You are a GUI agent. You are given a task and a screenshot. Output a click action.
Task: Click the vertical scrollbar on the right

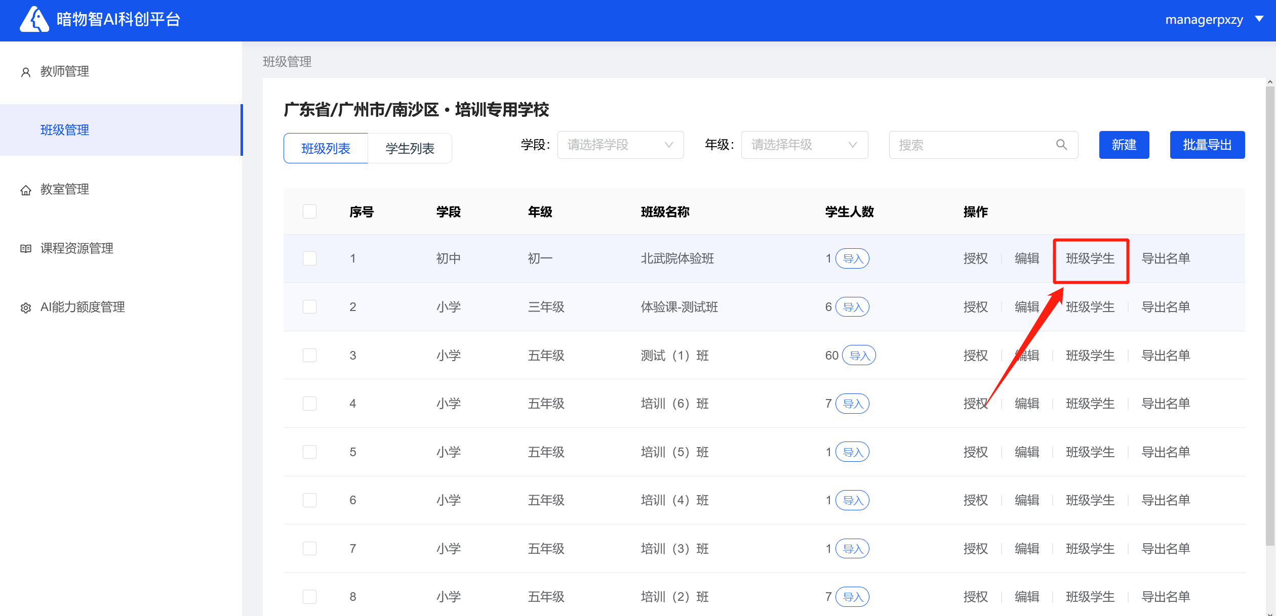[x=1269, y=314]
